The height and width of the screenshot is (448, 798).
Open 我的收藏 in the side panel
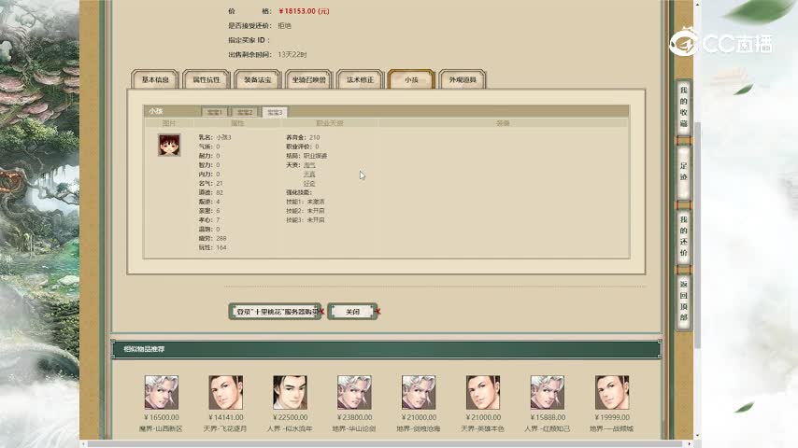point(683,106)
